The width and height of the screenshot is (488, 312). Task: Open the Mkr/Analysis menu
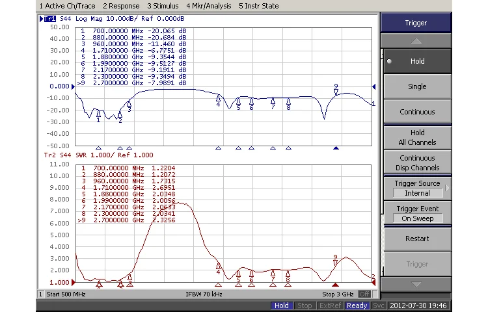coord(208,6)
